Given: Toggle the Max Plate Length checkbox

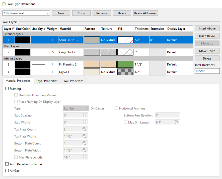Looking at the screenshot, I should pos(16,157).
